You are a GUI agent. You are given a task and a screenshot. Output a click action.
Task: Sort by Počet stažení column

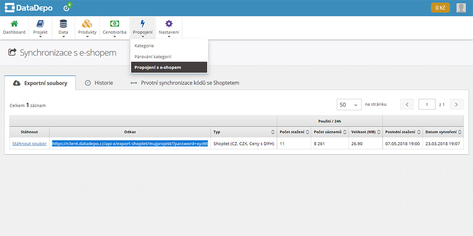tap(307, 132)
